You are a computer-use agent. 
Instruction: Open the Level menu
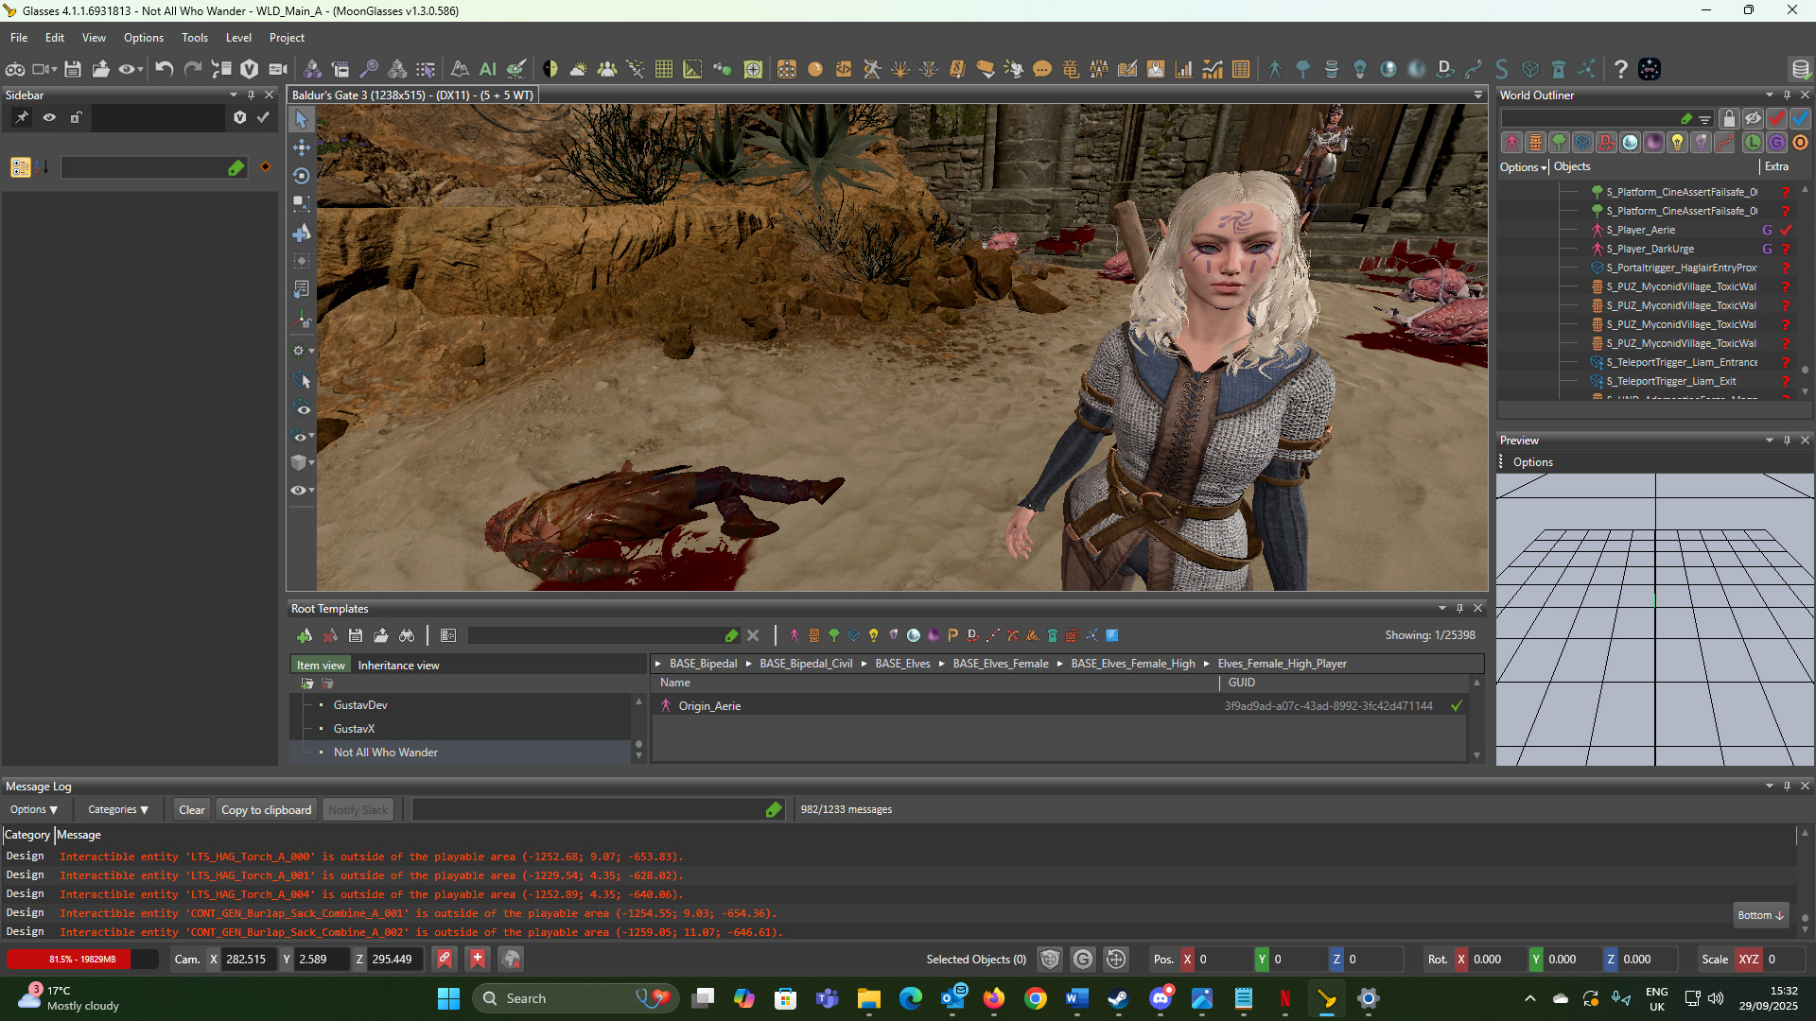point(238,38)
